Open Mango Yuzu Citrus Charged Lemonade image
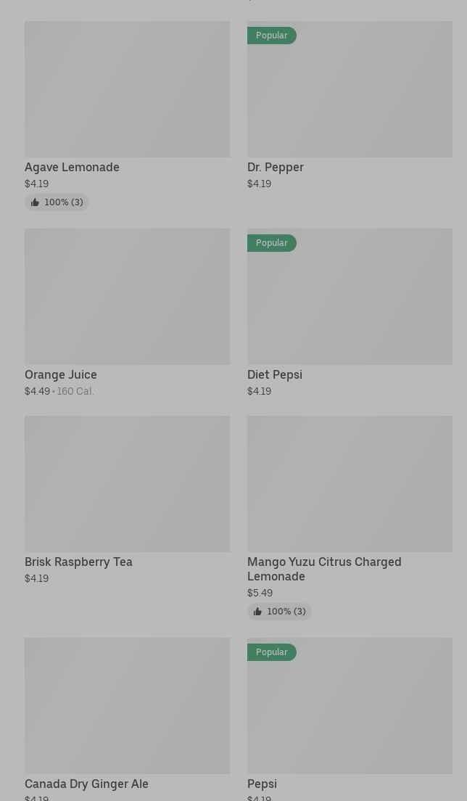 click(350, 483)
